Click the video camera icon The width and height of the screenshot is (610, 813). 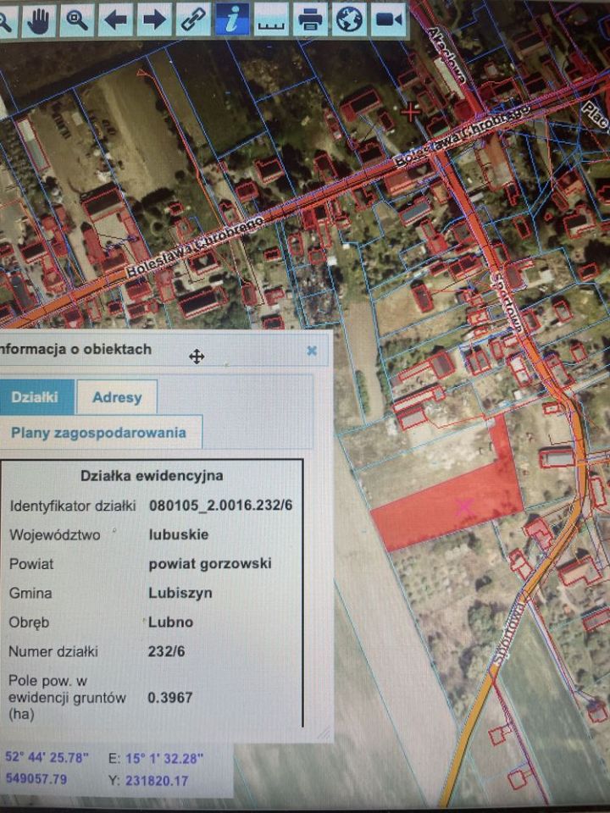click(x=388, y=19)
